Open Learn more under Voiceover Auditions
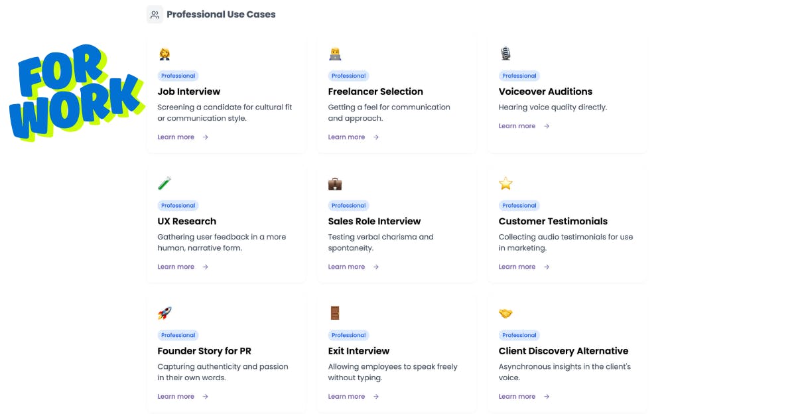796x418 pixels. (x=517, y=126)
